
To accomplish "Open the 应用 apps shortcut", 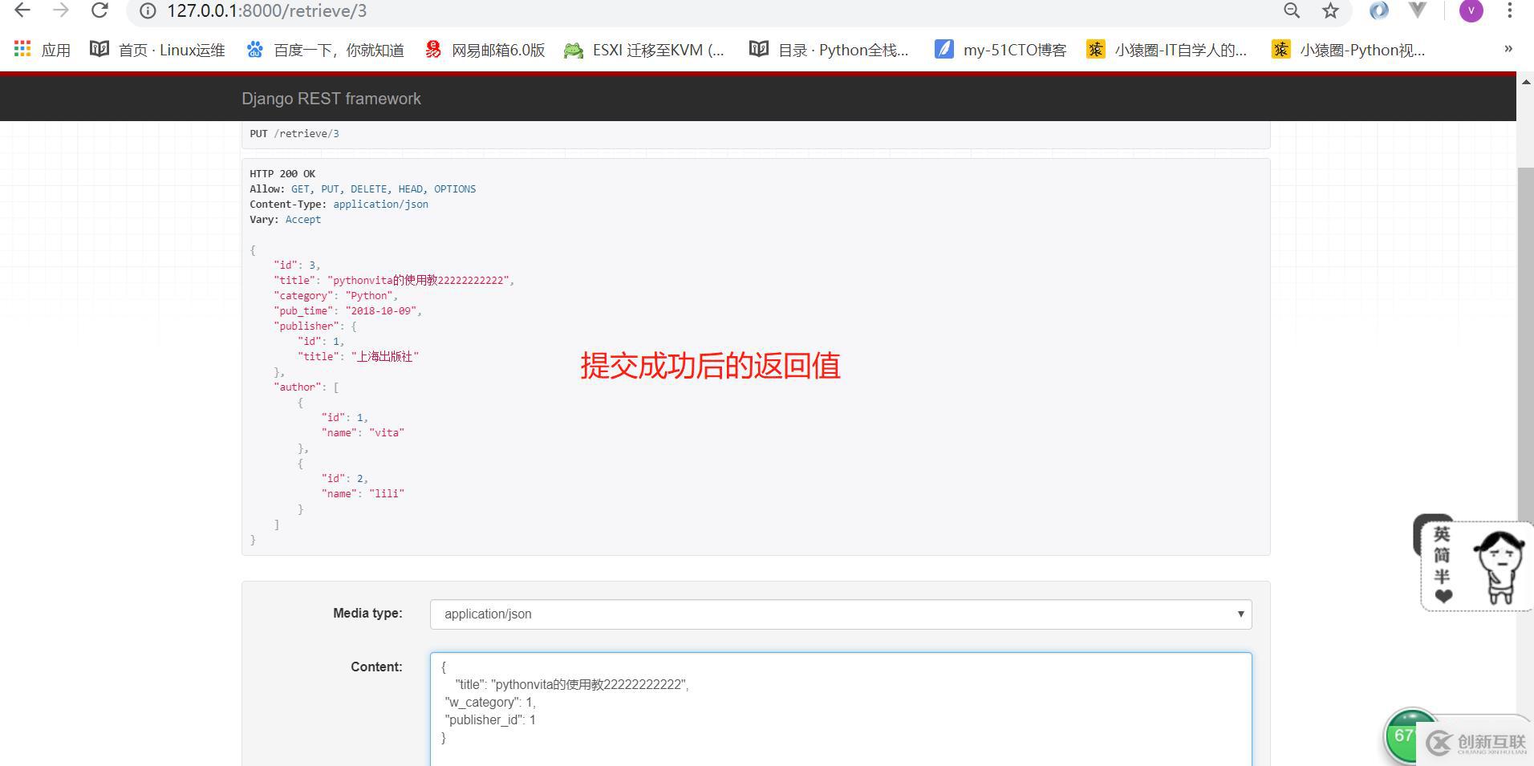I will (43, 50).
